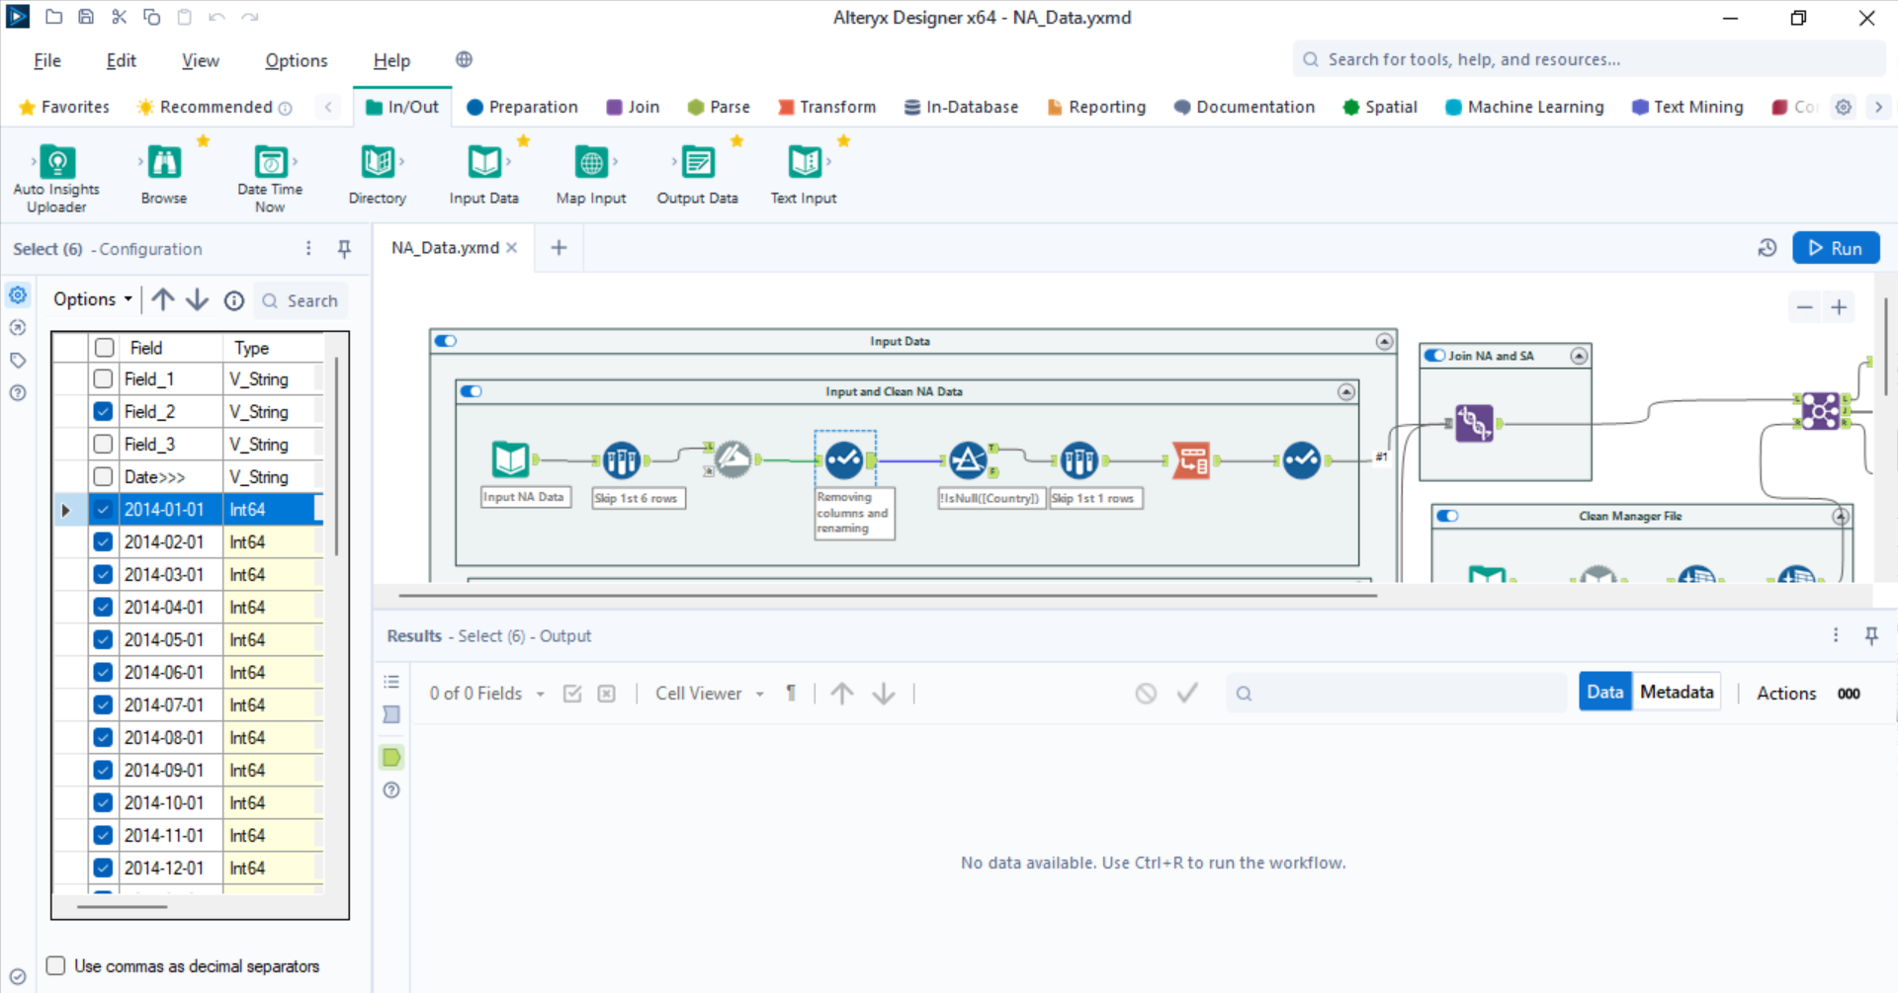Screen dimensions: 1898x993
Task: Open the Help menu
Action: 391,60
